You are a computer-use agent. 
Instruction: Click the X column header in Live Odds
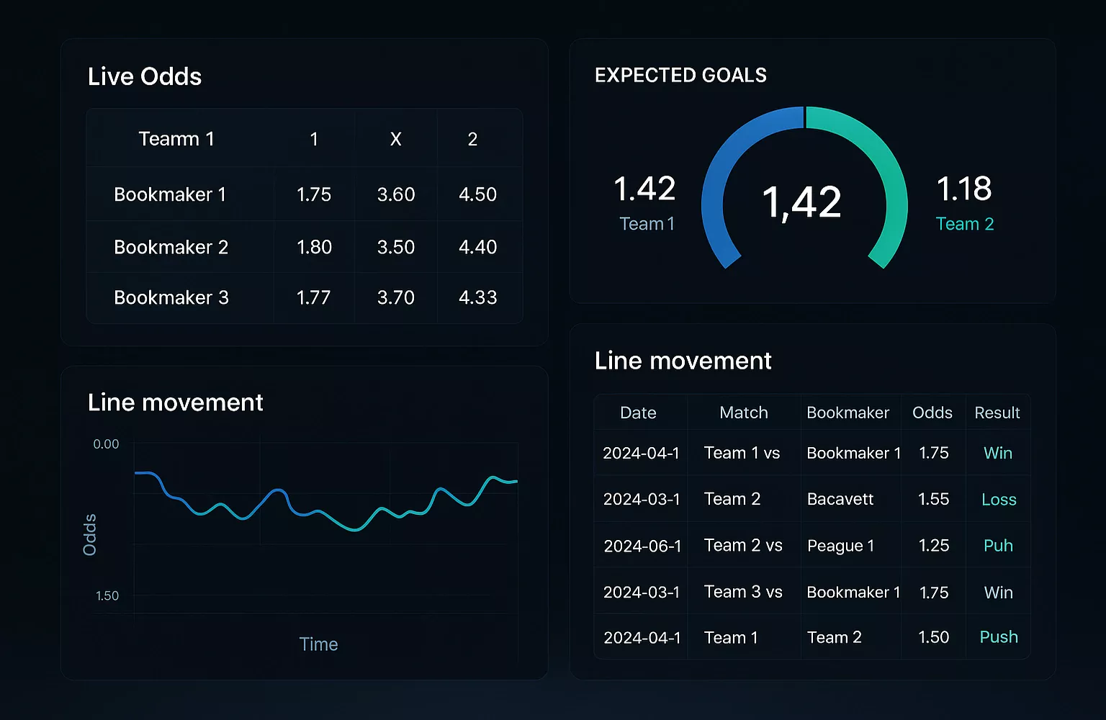[395, 139]
